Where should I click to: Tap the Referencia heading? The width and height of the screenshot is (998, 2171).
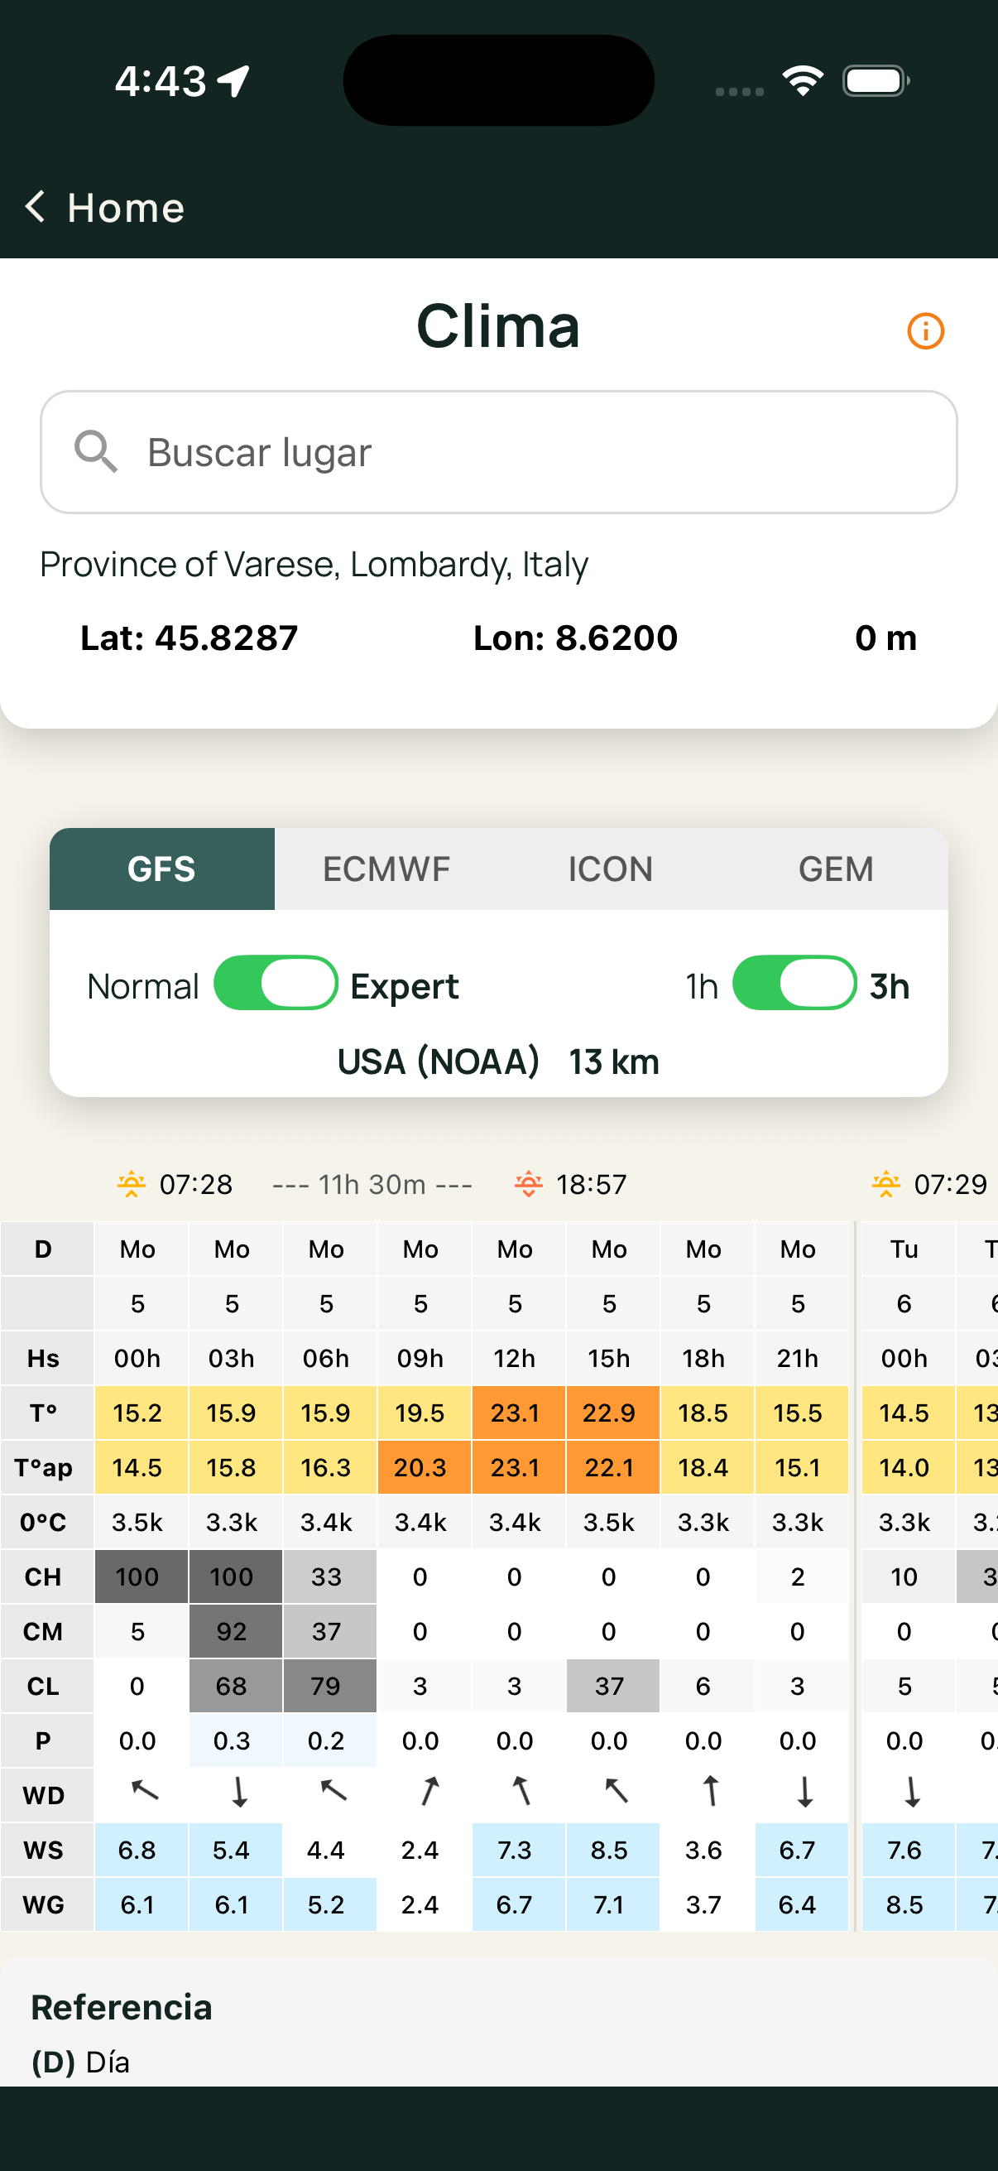click(x=122, y=2008)
